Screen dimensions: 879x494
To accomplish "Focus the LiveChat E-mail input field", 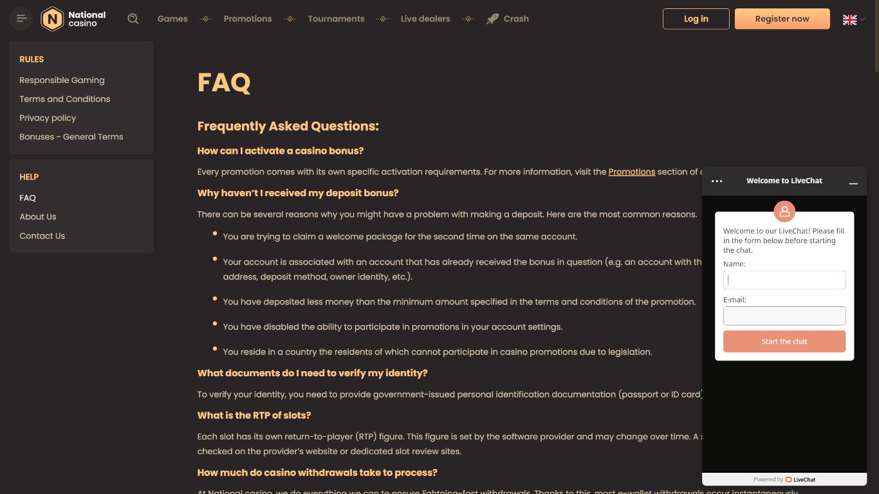I will coord(784,316).
